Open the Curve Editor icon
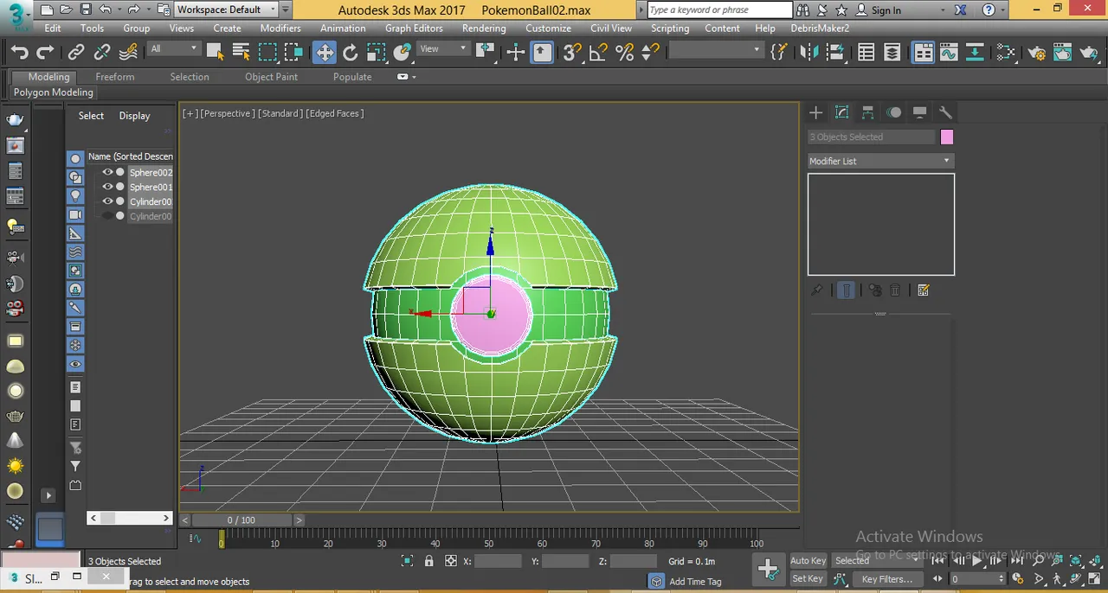Image resolution: width=1108 pixels, height=593 pixels. (949, 53)
